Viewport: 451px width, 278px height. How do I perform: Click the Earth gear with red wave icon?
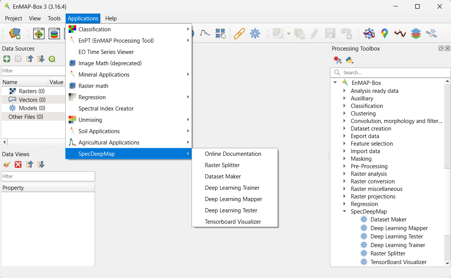click(369, 34)
